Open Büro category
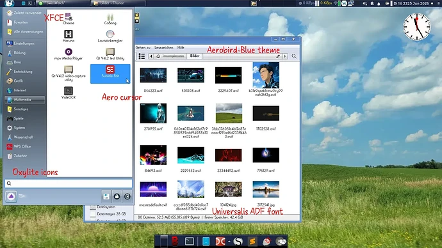The height and width of the screenshot is (248, 442). [x=24, y=62]
